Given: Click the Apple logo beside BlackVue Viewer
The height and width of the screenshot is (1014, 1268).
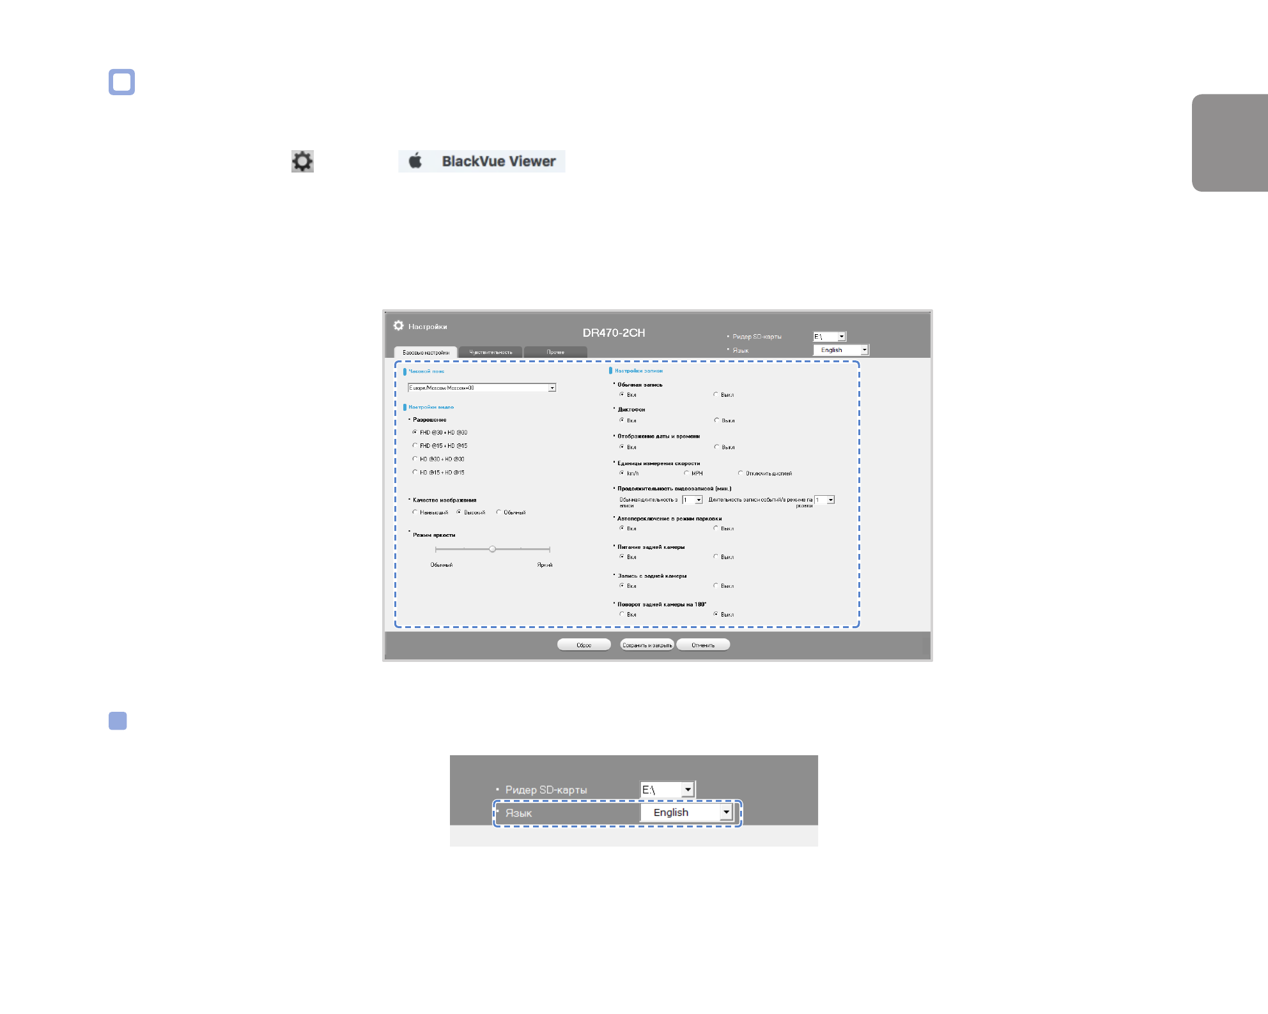Looking at the screenshot, I should coord(415,161).
